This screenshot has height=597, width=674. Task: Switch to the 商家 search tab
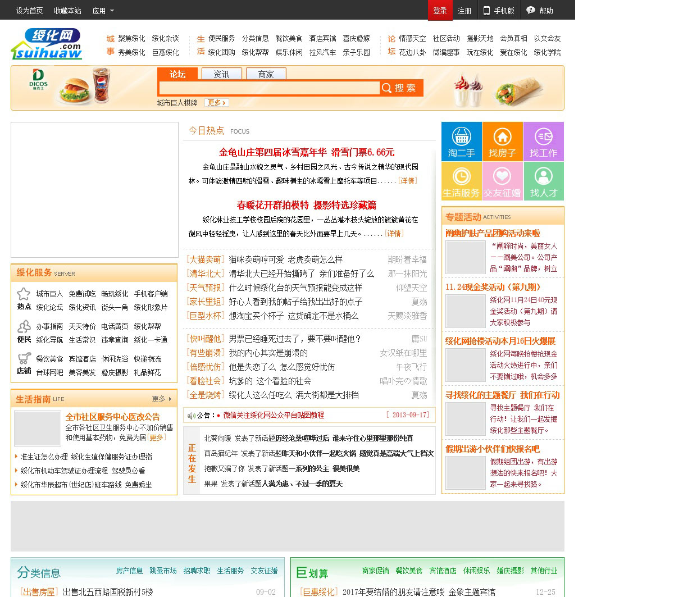(x=266, y=74)
